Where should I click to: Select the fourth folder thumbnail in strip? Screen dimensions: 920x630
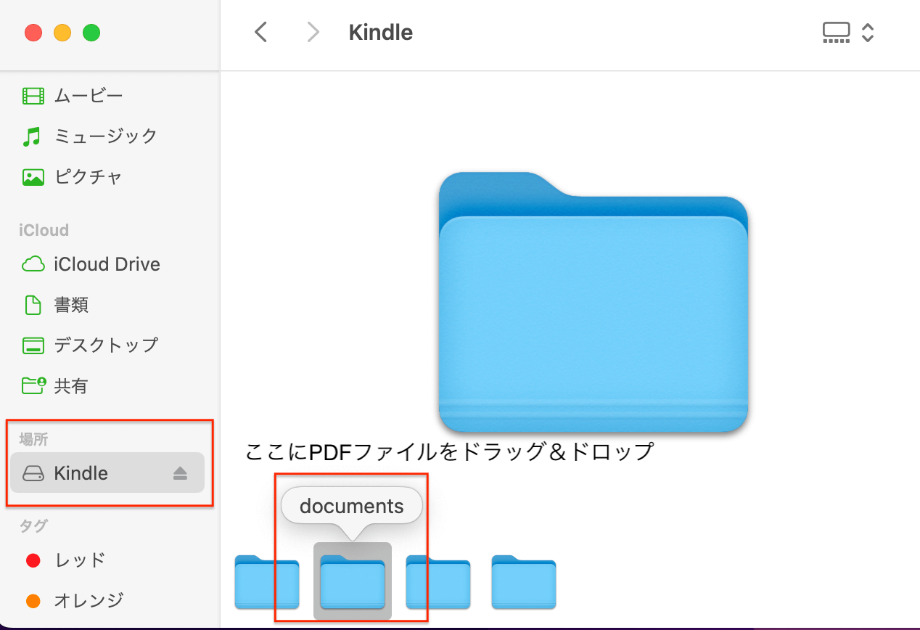[524, 581]
